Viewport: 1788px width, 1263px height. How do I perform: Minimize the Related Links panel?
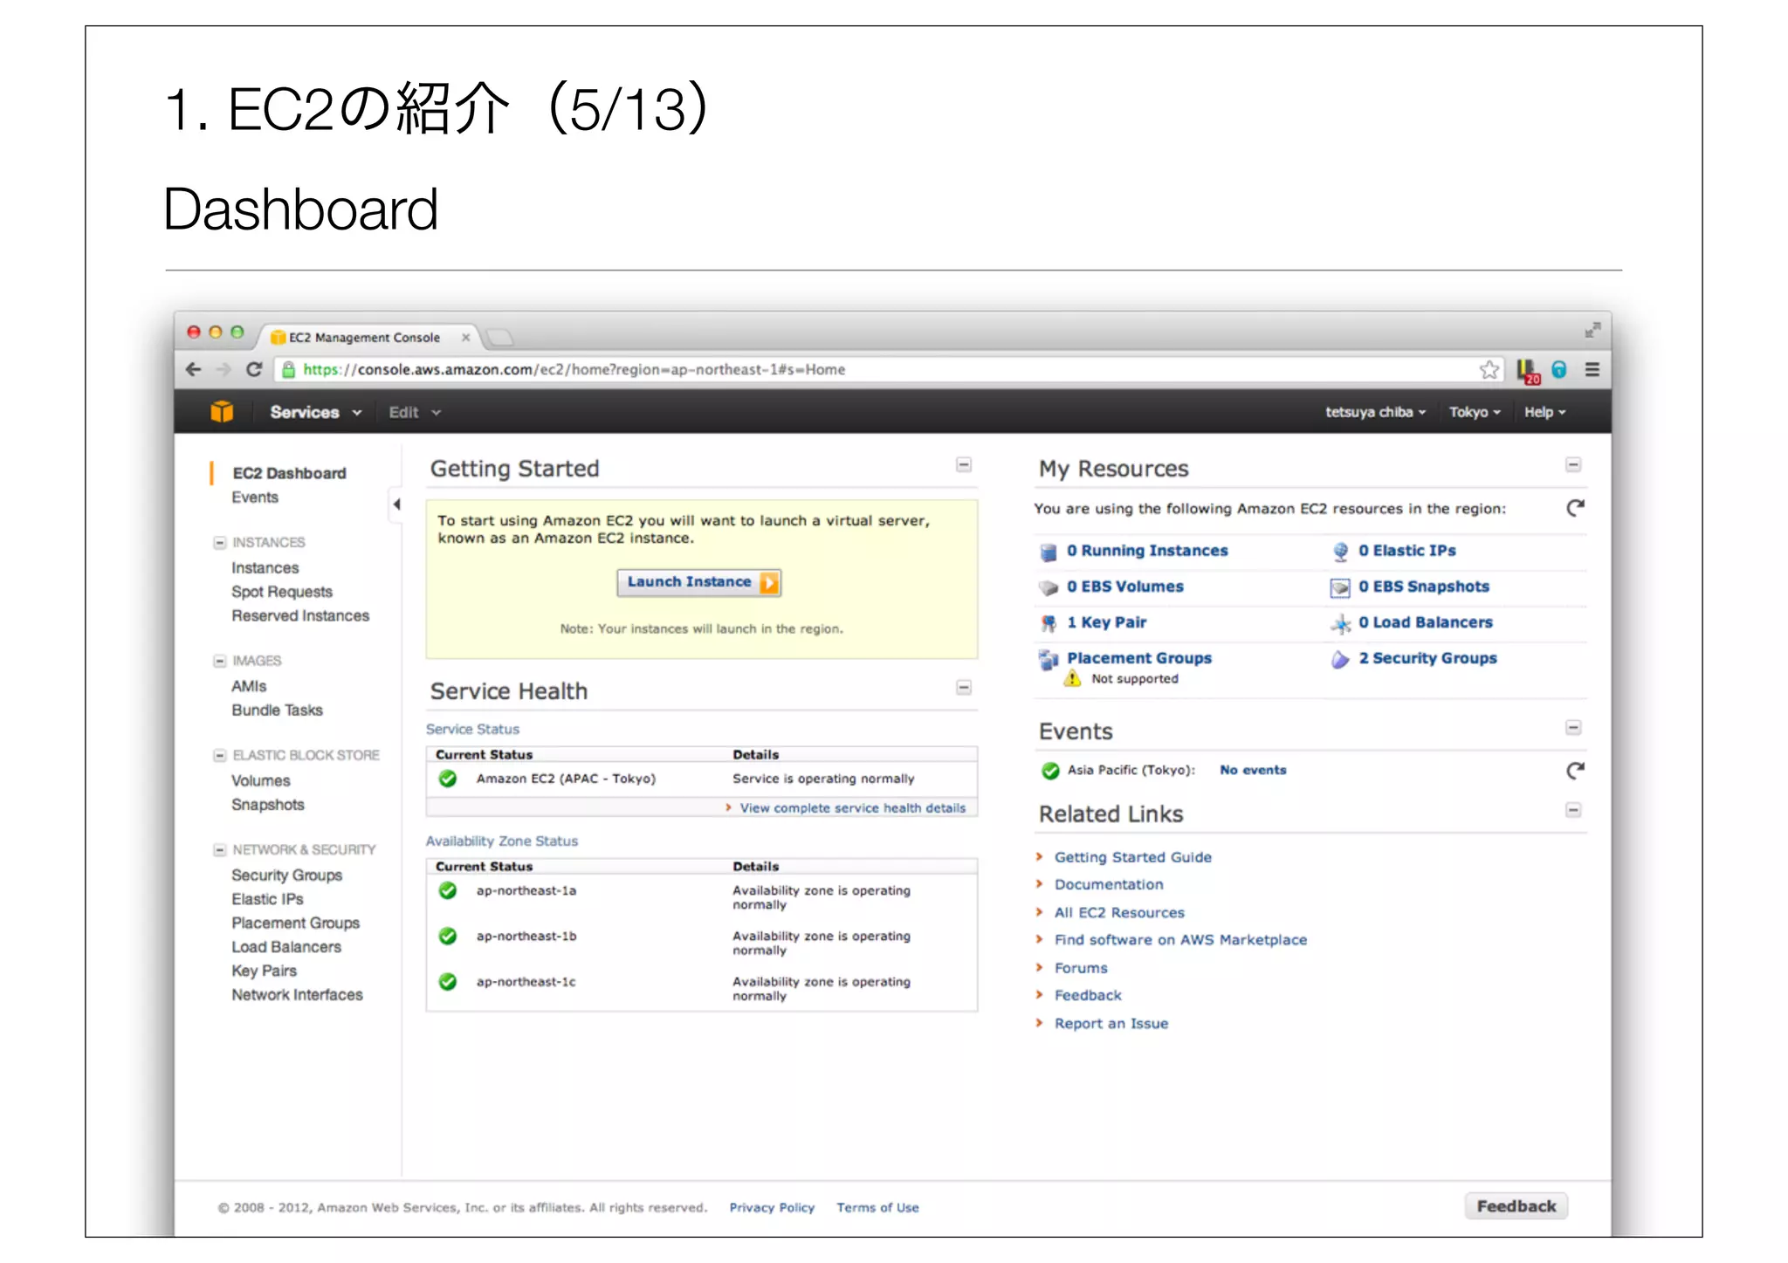(1573, 811)
